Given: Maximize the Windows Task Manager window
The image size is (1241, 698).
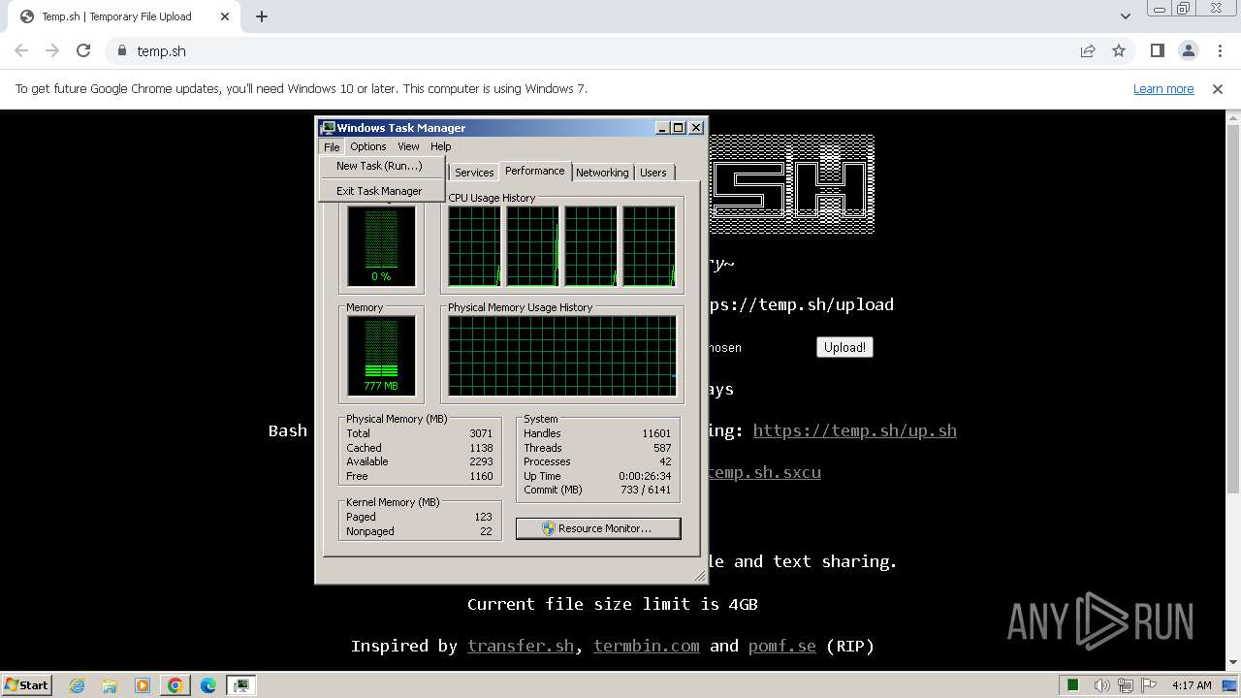Looking at the screenshot, I should [x=679, y=128].
